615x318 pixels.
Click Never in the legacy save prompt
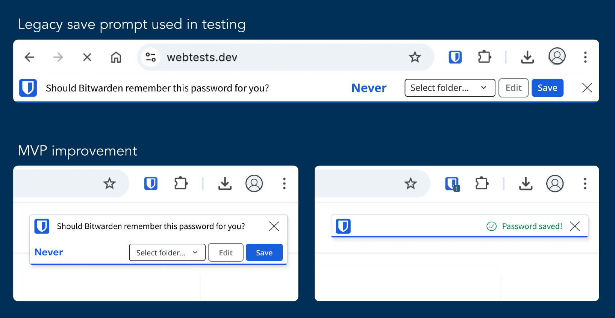click(369, 88)
